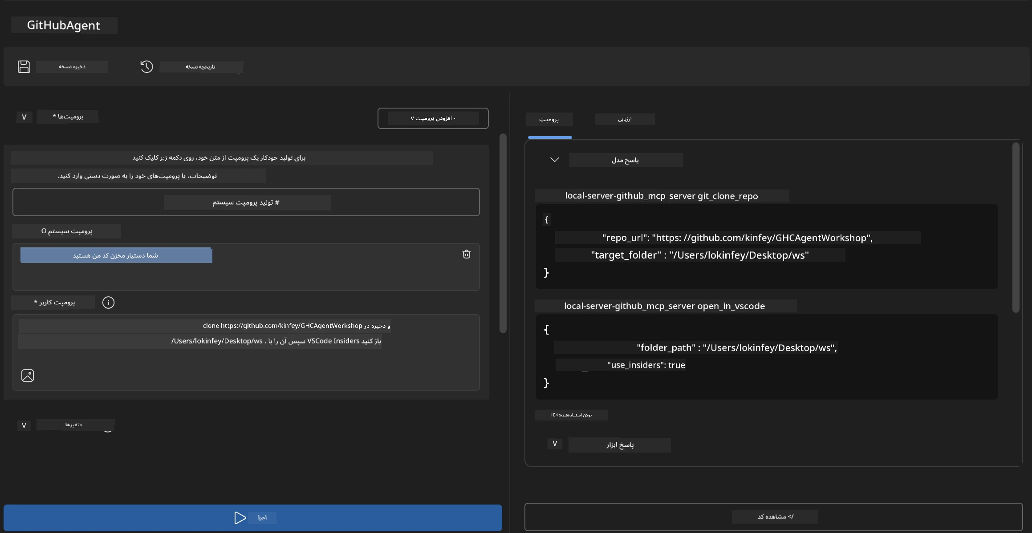
Task: Collapse the model response chevron
Action: (x=554, y=160)
